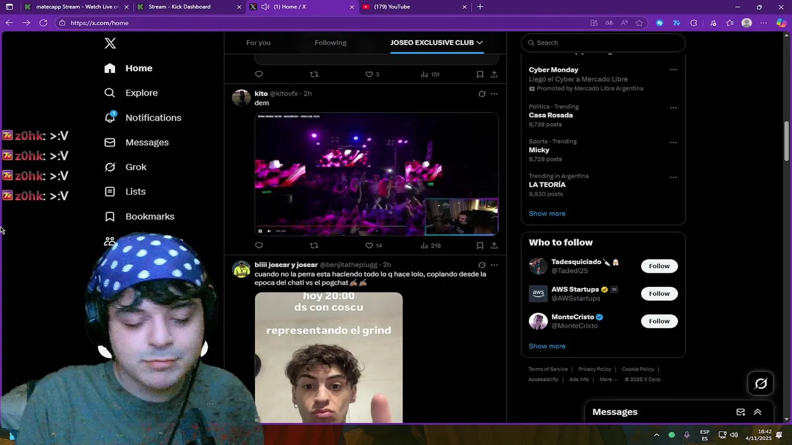View analytics showing 151 views

(x=430, y=74)
